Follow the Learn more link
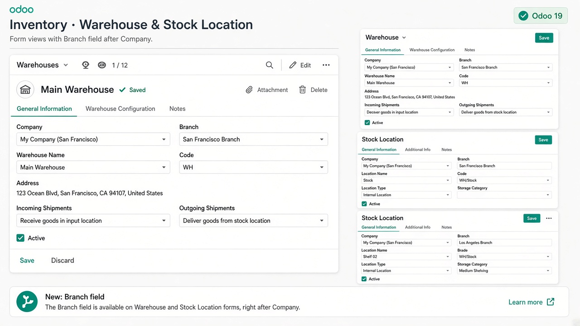Screen dimensions: 580x326 (x=532, y=302)
